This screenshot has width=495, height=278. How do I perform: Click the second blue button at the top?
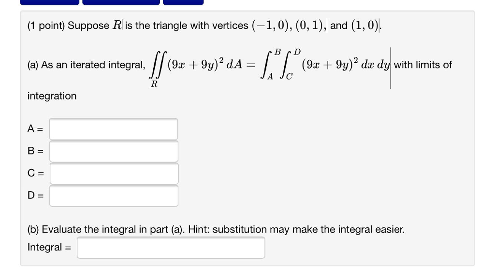pos(120,3)
